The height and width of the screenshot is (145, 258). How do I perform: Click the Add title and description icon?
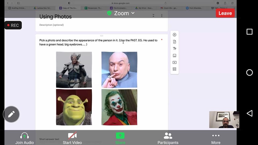click(x=175, y=49)
